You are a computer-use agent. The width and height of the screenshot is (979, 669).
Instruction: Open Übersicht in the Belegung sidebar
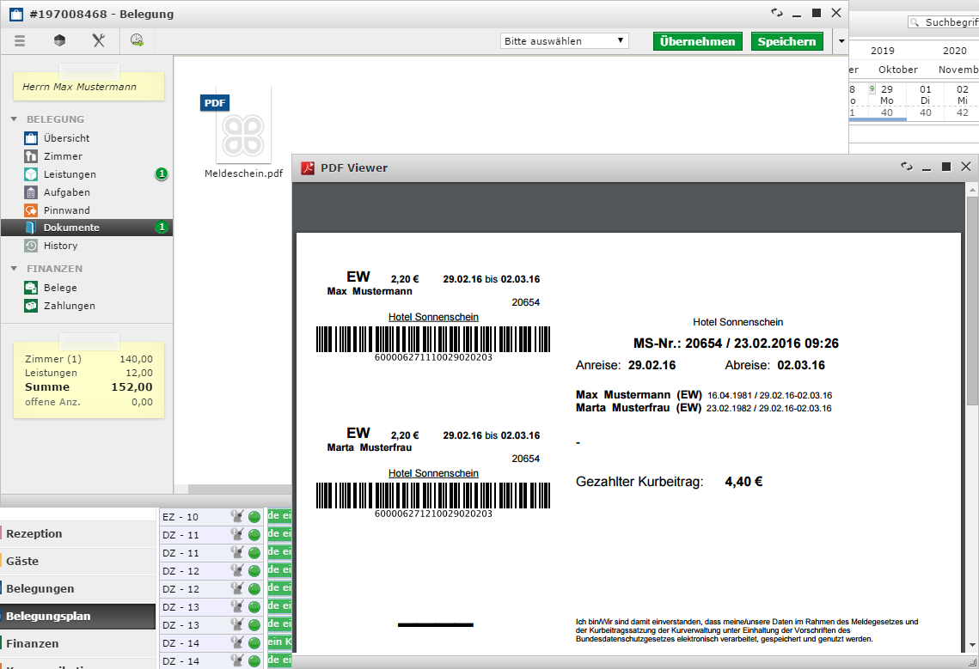[87, 138]
